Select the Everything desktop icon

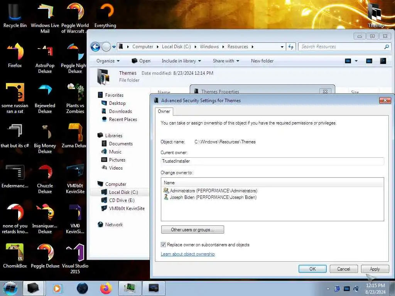(x=105, y=15)
